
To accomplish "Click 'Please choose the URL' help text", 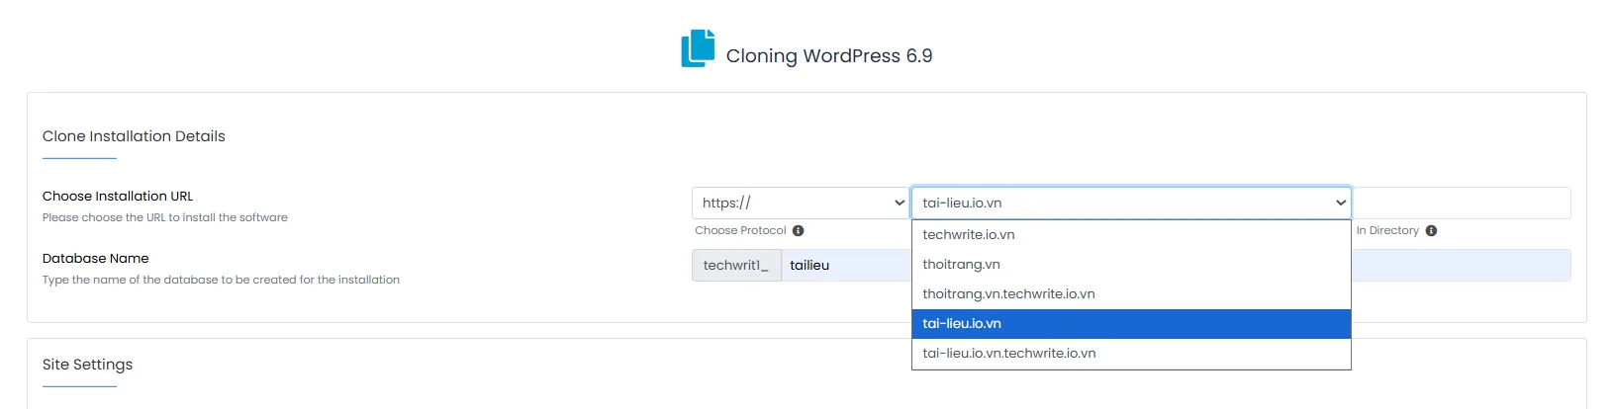I will (165, 217).
